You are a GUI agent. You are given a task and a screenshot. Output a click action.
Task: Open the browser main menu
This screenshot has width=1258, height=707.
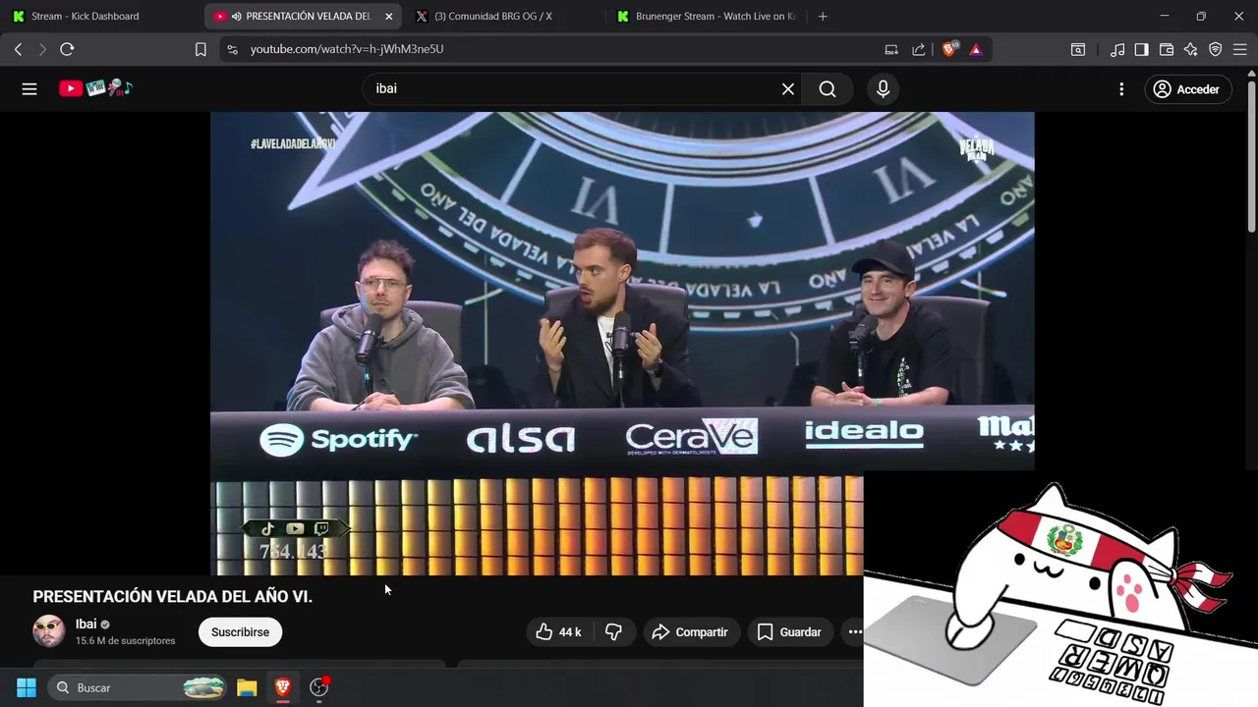pyautogui.click(x=1240, y=49)
